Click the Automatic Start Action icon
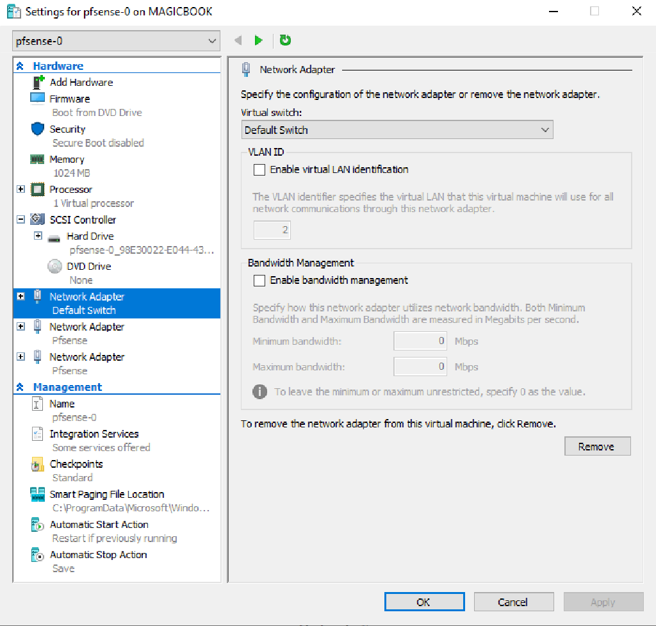656x626 pixels. coord(38,524)
